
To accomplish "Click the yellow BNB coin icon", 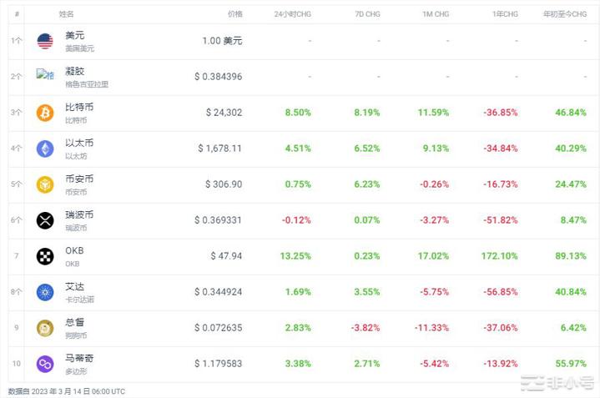I will pyautogui.click(x=45, y=184).
